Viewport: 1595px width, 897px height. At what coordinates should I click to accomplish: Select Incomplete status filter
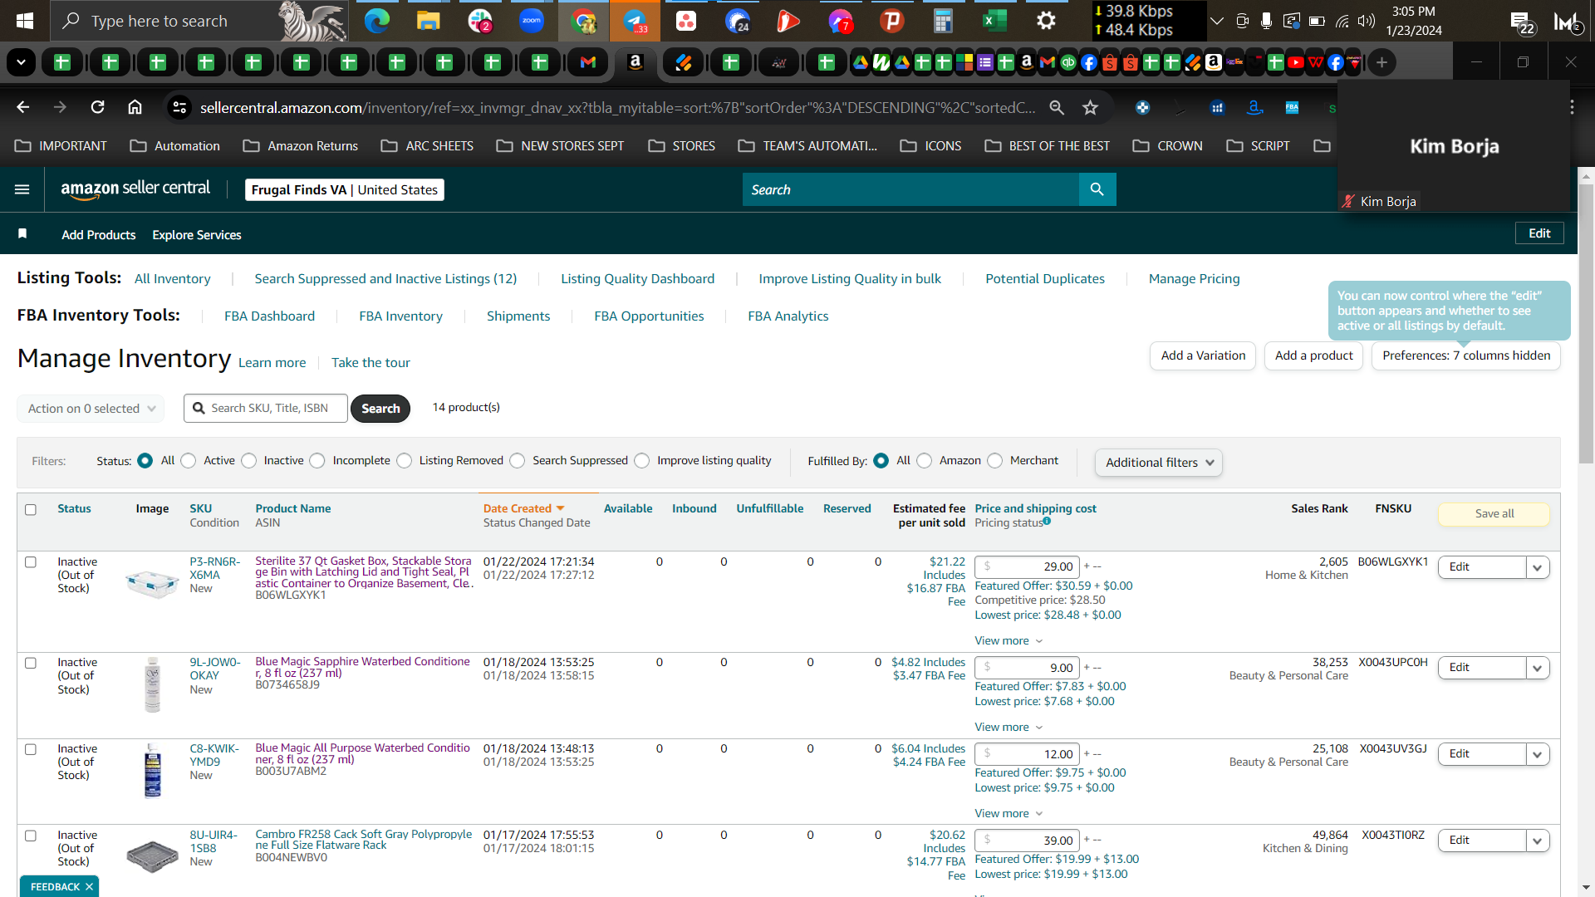[x=317, y=461]
